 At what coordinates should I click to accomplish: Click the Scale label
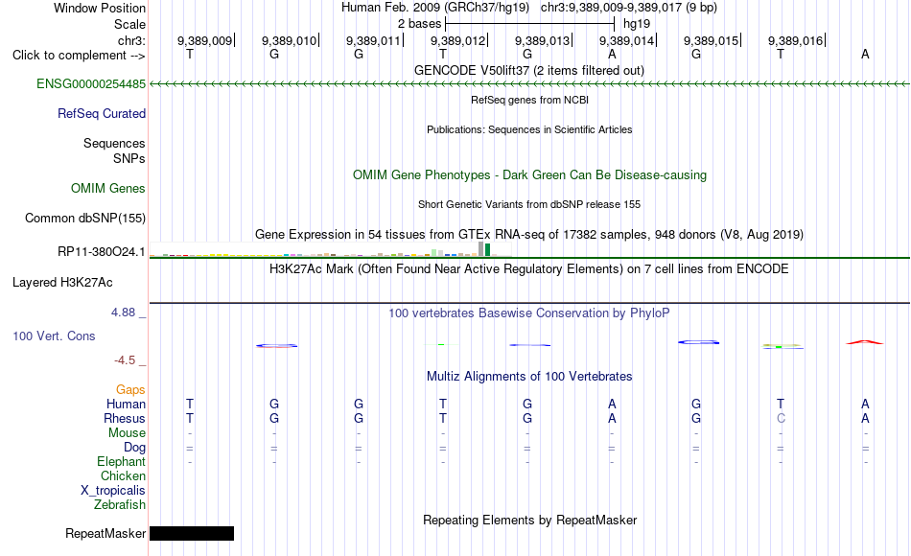pos(129,24)
